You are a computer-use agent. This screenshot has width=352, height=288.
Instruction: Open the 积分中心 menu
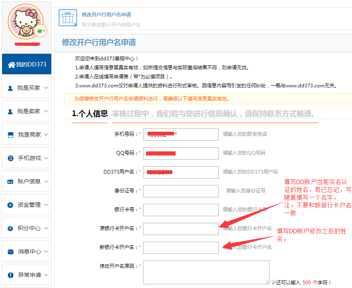(x=27, y=227)
